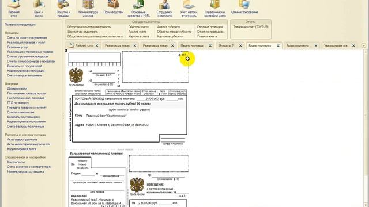Open Анализ субконто report
The width and height of the screenshot is (369, 207).
click(168, 27)
